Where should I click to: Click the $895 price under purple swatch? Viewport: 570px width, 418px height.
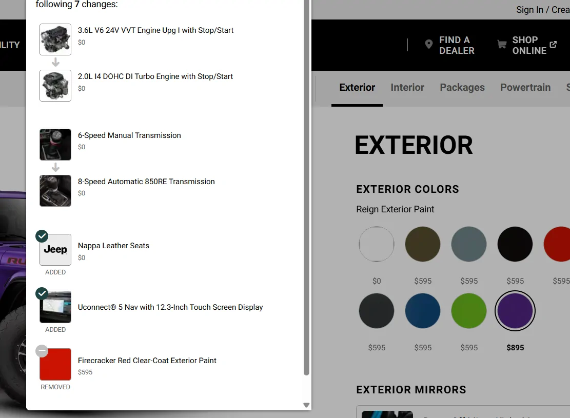[x=515, y=348]
